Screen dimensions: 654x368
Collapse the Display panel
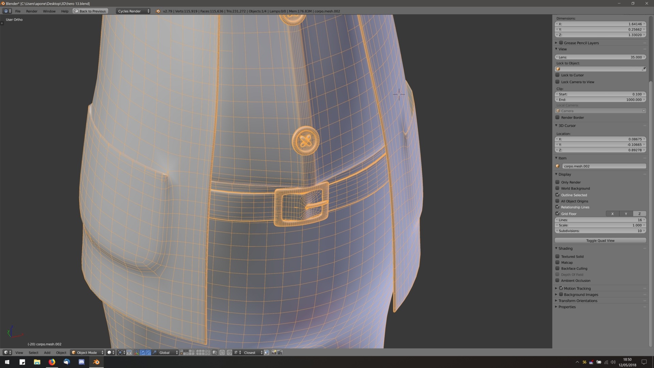point(556,174)
